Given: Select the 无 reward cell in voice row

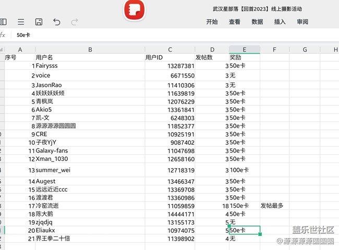Looking at the screenshot, I should tap(245, 76).
